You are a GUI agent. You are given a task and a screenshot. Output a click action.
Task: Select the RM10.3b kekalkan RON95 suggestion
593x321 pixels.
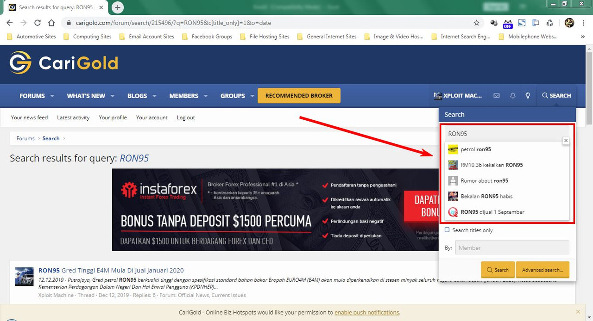pos(507,165)
